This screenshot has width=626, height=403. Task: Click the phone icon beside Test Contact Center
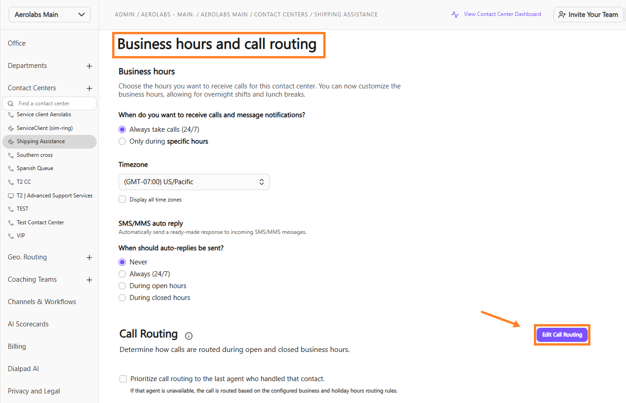[11, 223]
